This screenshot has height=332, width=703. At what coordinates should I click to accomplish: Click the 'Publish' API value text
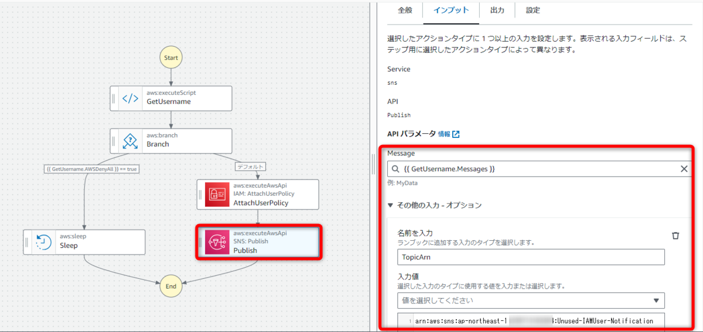point(399,115)
